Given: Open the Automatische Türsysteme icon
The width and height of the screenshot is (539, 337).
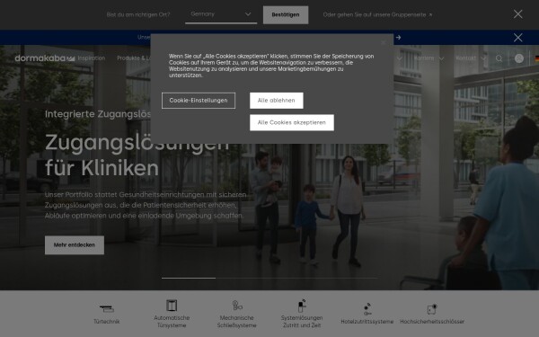Looking at the screenshot, I should tap(172, 306).
